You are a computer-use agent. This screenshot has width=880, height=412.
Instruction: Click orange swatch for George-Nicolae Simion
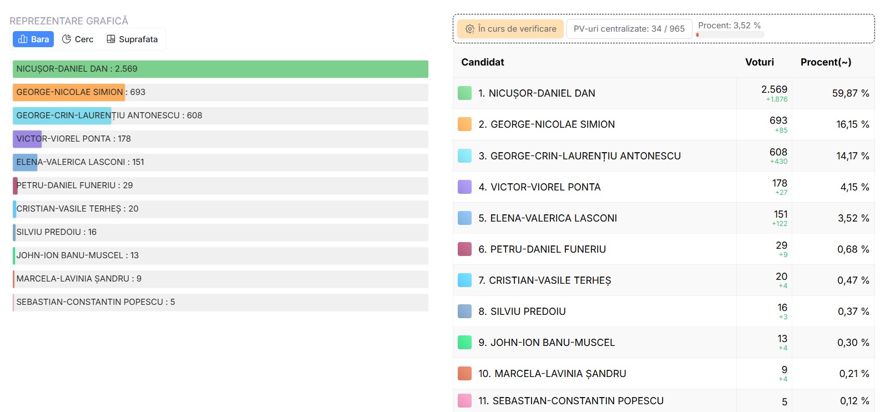464,124
